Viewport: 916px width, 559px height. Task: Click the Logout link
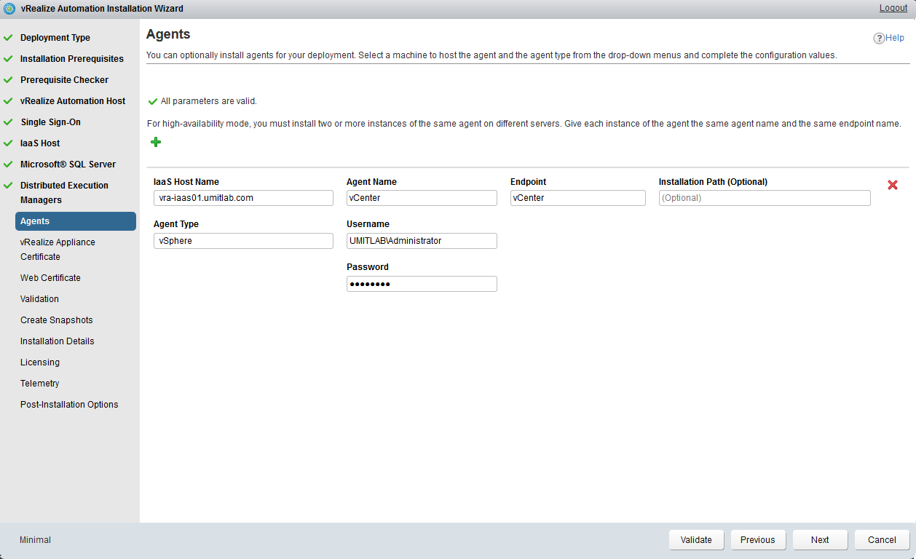pos(893,8)
